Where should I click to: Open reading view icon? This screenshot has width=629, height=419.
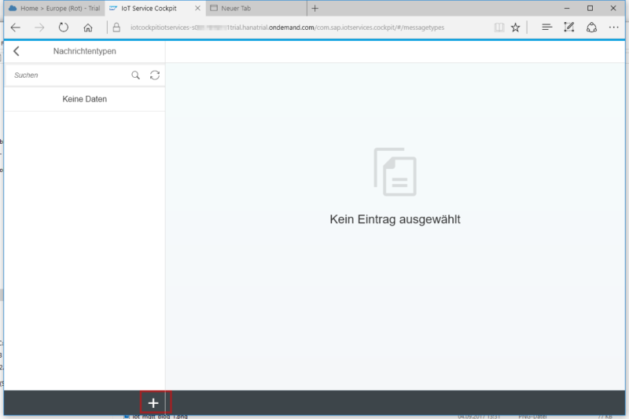coord(499,28)
